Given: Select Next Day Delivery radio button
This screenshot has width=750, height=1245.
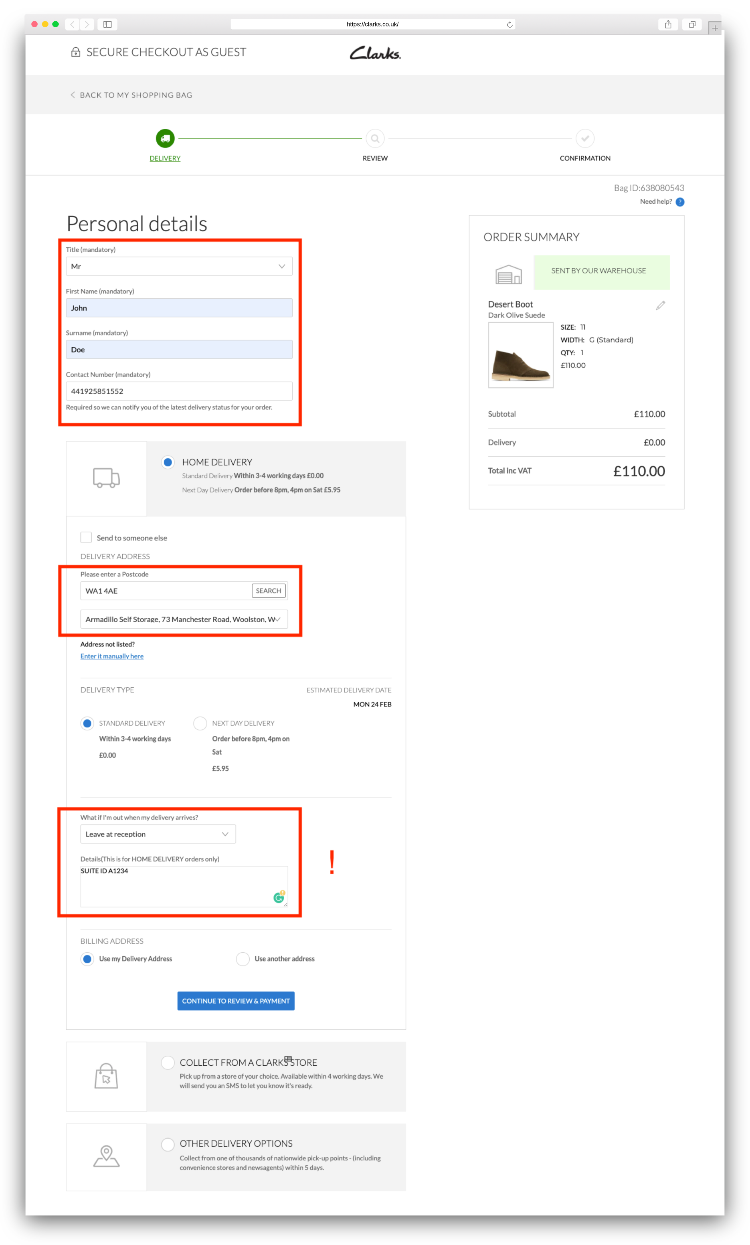Looking at the screenshot, I should pos(200,723).
